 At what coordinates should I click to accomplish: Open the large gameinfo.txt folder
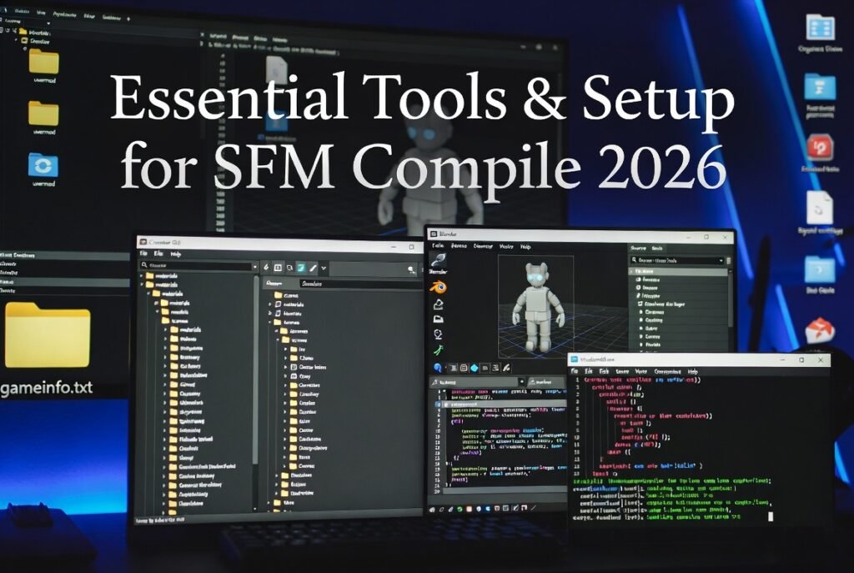pos(48,336)
